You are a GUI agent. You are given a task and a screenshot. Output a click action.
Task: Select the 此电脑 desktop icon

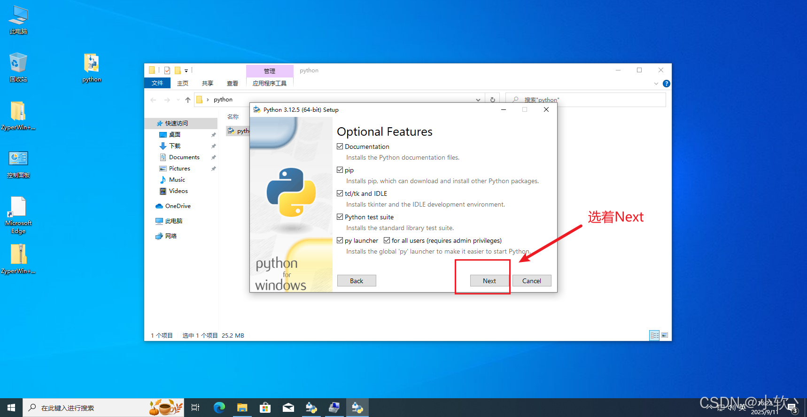(x=18, y=20)
